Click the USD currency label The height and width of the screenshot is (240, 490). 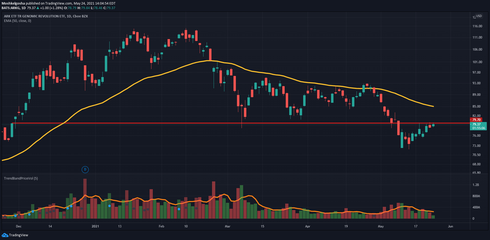click(479, 16)
